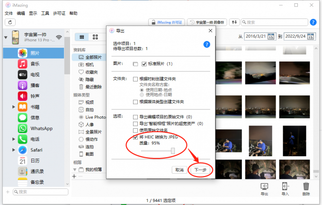Click the start date field 2016/3/21
Screen dimensions: 322x205
pyautogui.click(x=256, y=36)
